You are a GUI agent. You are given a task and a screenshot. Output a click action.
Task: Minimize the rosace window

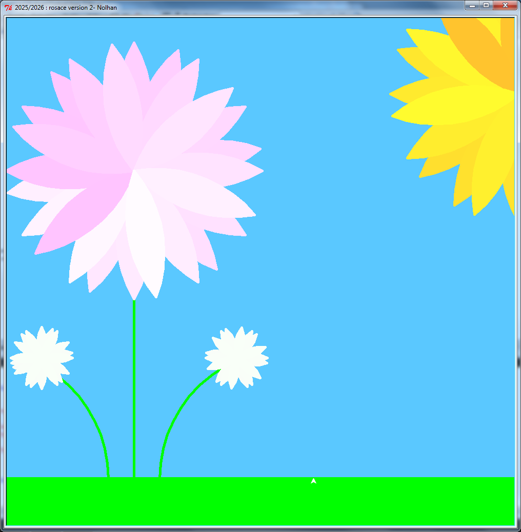473,6
